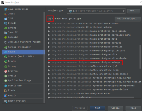Click the J2ME icon
Viewport: 142px width, 111px height.
point(6,19)
